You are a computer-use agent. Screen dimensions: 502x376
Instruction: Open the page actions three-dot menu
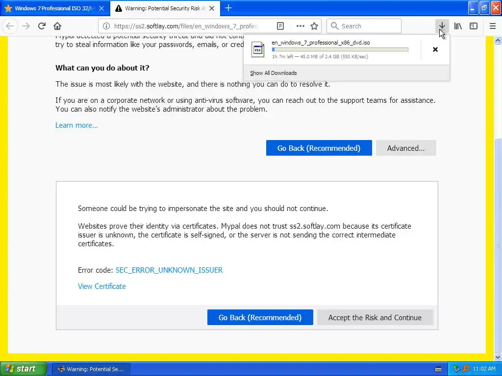[301, 26]
